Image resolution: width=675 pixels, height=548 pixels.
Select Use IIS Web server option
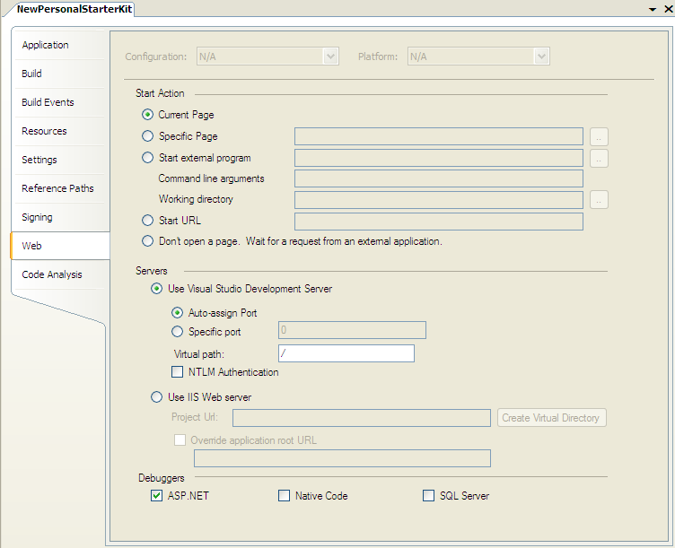click(157, 397)
